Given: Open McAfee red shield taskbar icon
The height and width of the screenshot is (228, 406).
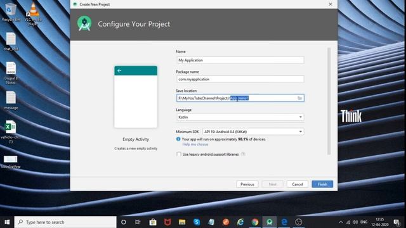Looking at the screenshot, I should (167, 222).
